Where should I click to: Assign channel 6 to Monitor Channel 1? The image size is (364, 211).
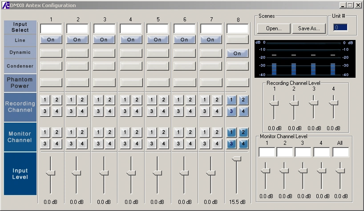coord(178,132)
